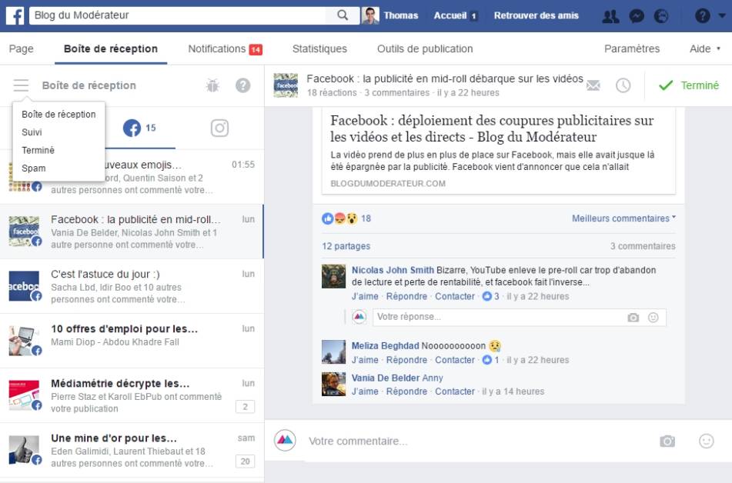The image size is (732, 483).
Task: Switch to the Statistiques tab
Action: click(319, 48)
